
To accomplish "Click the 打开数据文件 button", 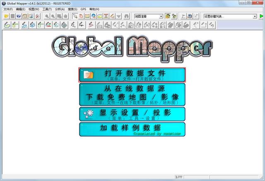I will tap(132, 75).
